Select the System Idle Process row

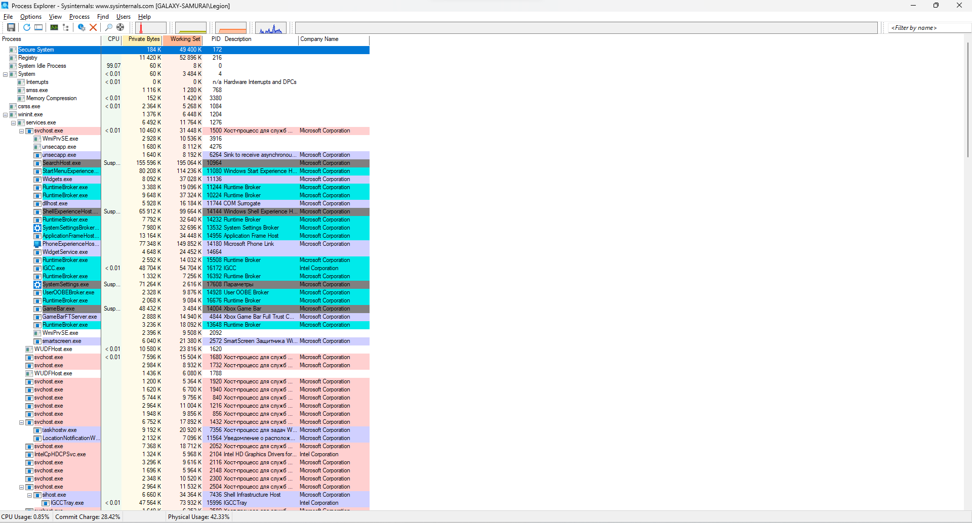[185, 66]
